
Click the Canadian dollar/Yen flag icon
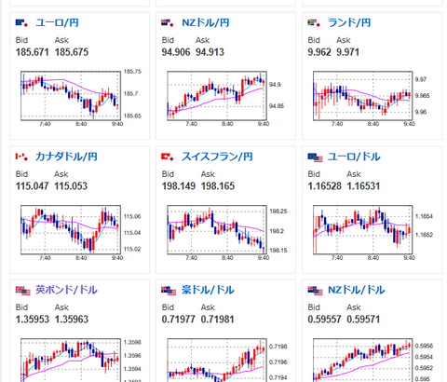point(22,157)
